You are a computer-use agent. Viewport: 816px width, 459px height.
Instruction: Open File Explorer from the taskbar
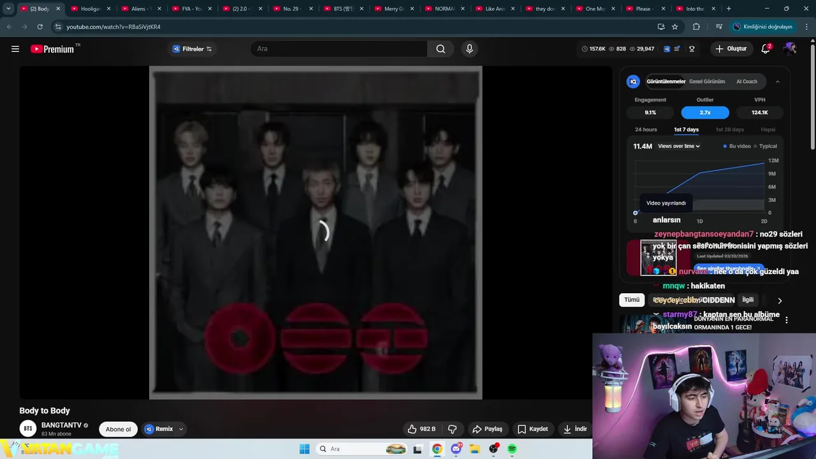475,449
